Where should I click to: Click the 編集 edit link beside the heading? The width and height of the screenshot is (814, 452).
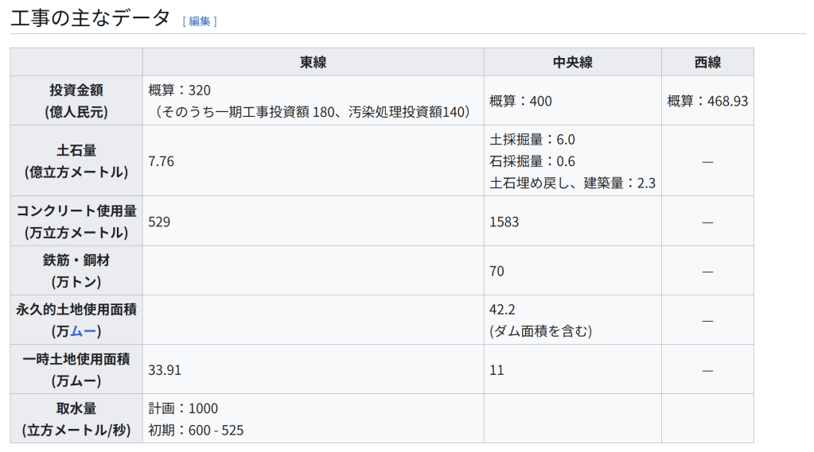click(x=200, y=21)
